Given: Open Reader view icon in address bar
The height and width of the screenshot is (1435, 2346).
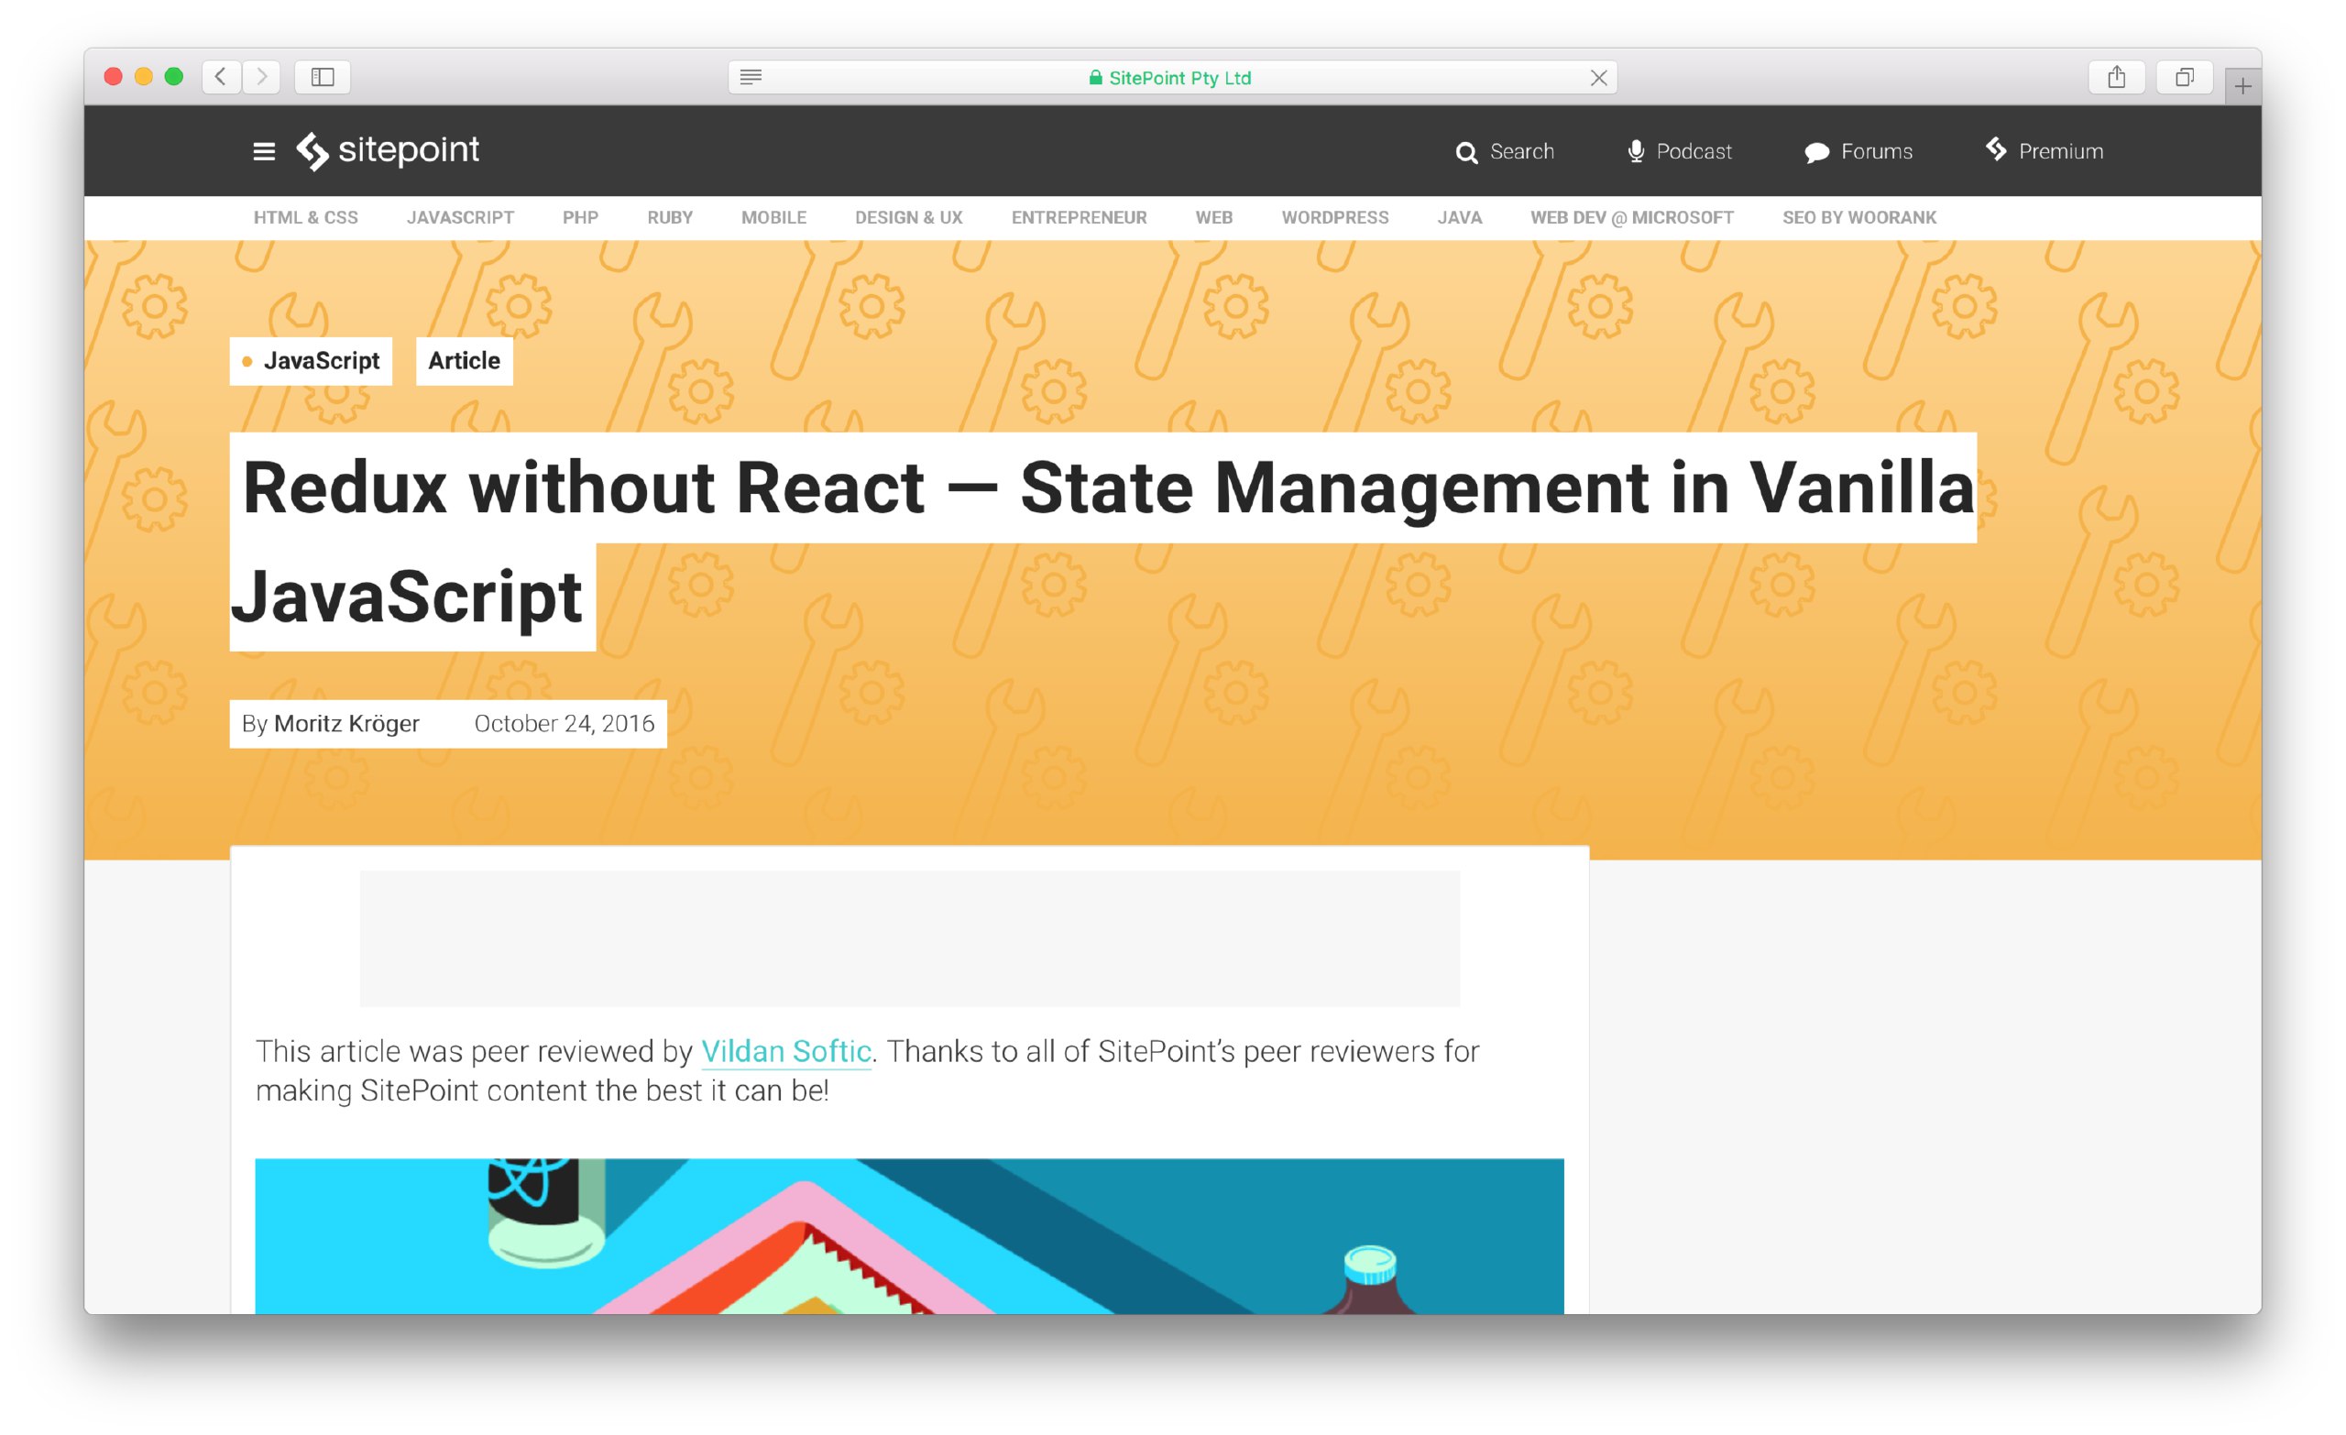Looking at the screenshot, I should (751, 77).
